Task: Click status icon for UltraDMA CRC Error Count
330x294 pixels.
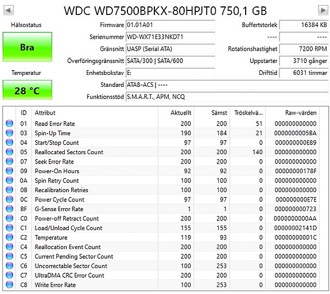Action: 10,275
